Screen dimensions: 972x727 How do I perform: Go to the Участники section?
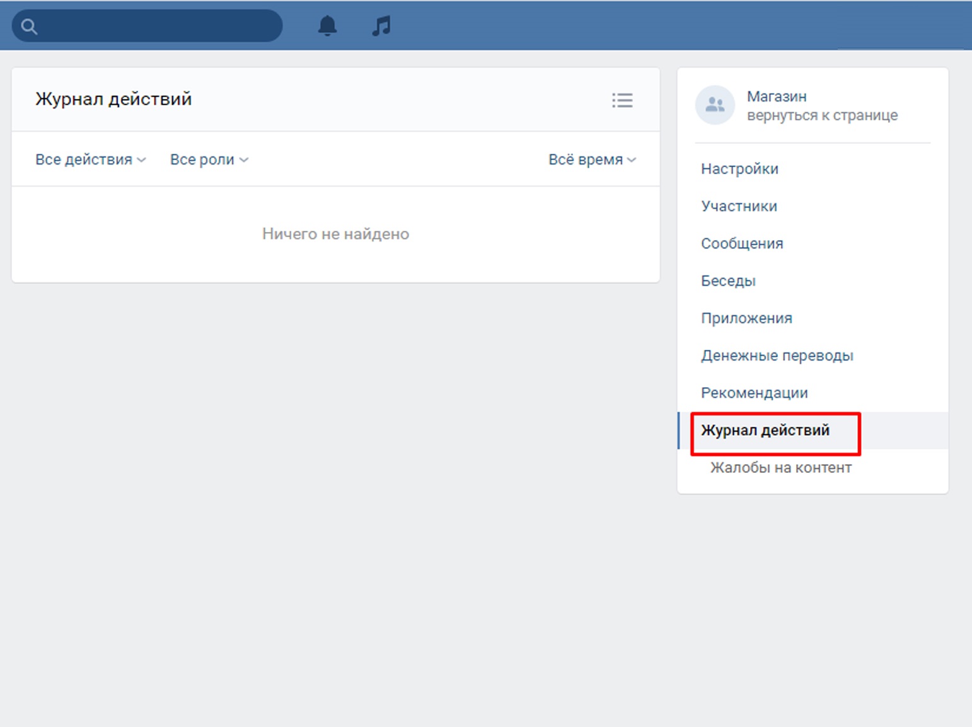point(739,206)
